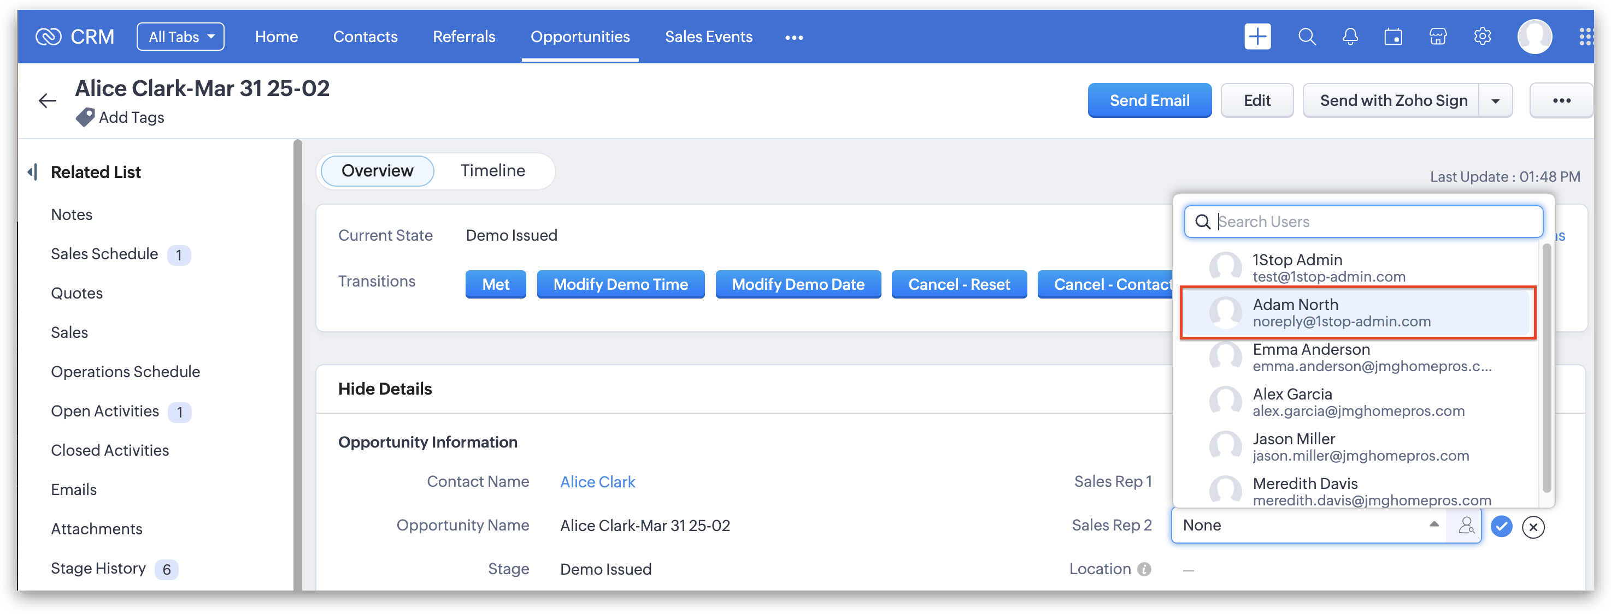Open the Sales Events tab

(x=709, y=37)
